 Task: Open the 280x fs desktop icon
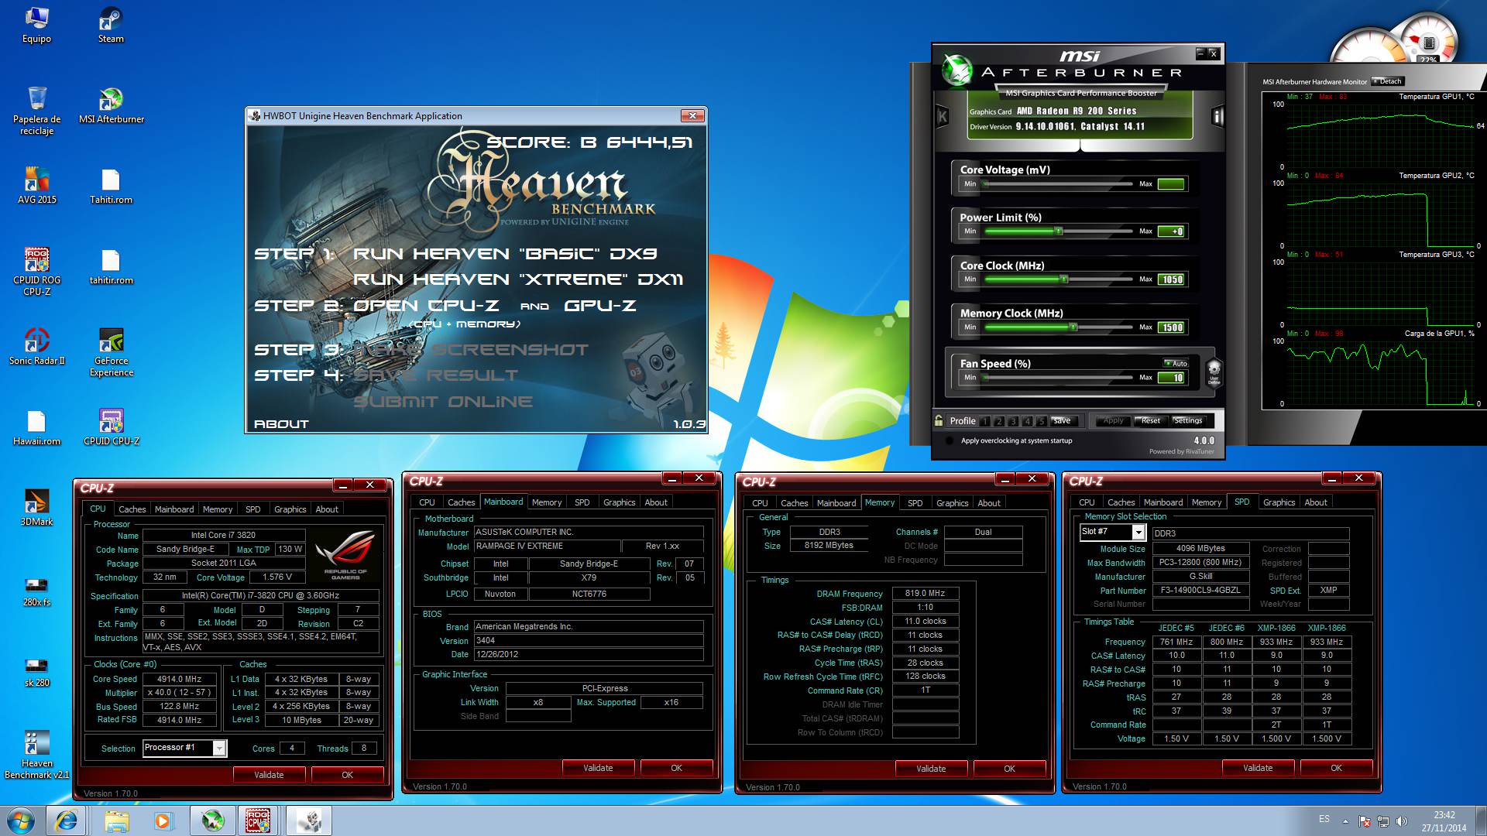pyautogui.click(x=36, y=591)
